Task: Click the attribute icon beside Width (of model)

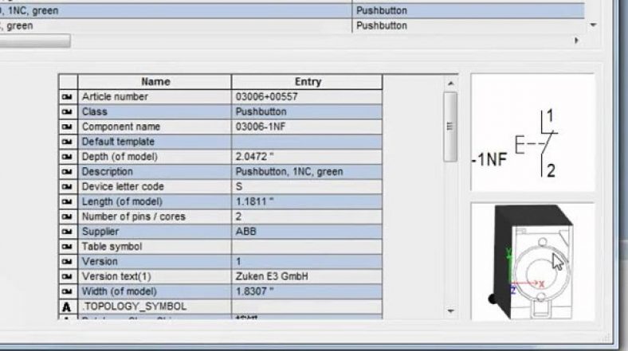Action: pyautogui.click(x=67, y=292)
